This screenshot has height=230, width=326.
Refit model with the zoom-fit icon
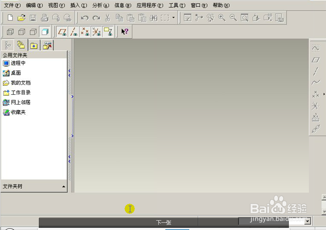(x=244, y=17)
